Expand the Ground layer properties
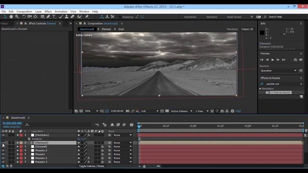The height and width of the screenshot is (173, 308). coord(18,147)
